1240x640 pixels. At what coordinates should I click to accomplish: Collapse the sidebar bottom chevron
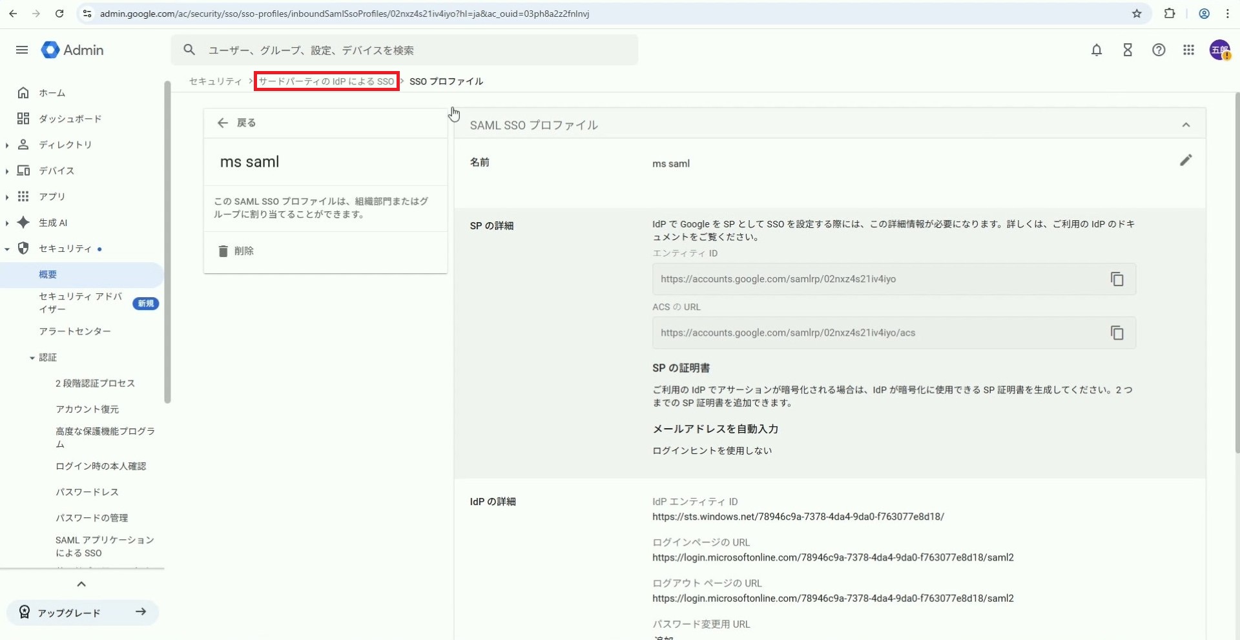[81, 584]
